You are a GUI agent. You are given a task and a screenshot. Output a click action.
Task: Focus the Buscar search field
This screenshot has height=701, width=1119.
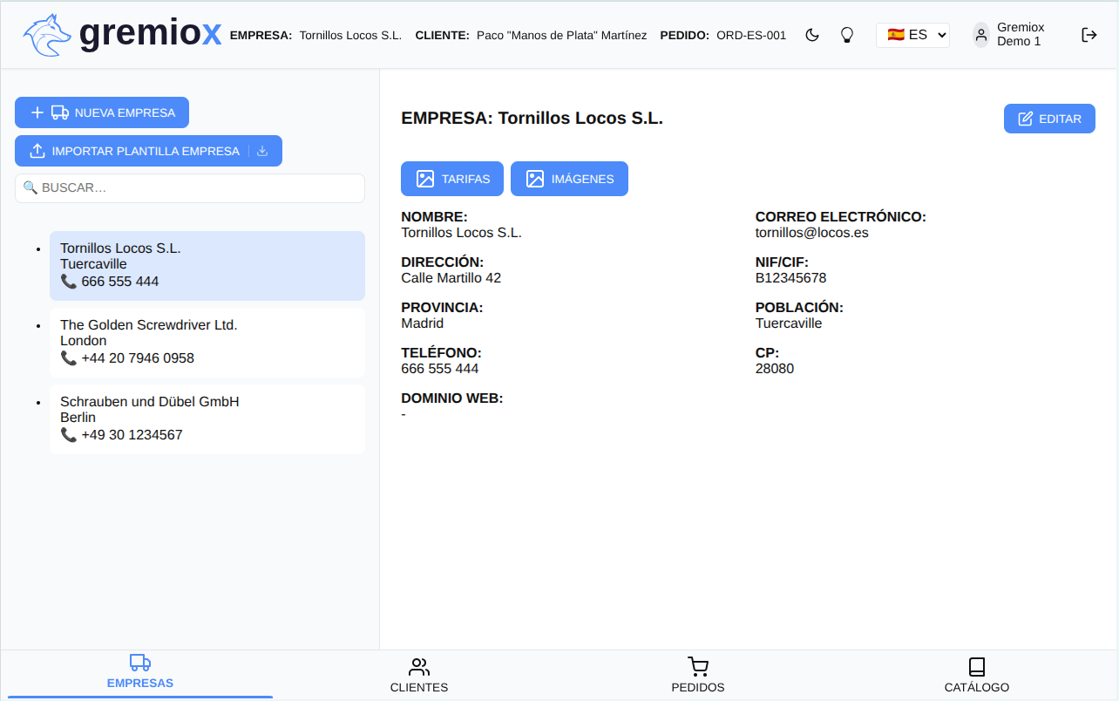(190, 187)
